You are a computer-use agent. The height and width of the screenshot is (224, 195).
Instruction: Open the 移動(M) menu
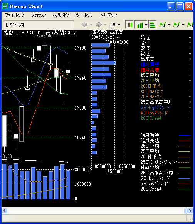pyautogui.click(x=61, y=15)
